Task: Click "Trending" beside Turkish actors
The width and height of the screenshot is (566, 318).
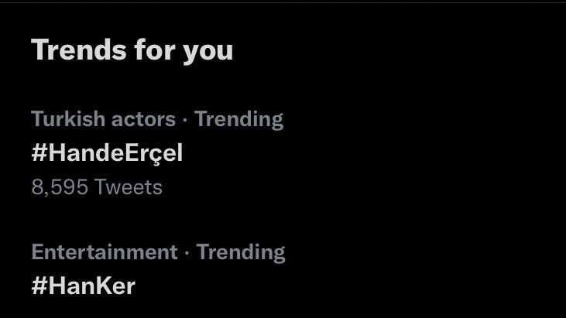Action: coord(238,119)
